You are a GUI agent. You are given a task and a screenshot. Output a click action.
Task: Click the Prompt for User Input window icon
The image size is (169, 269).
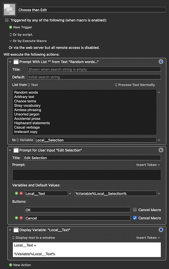[16, 150]
